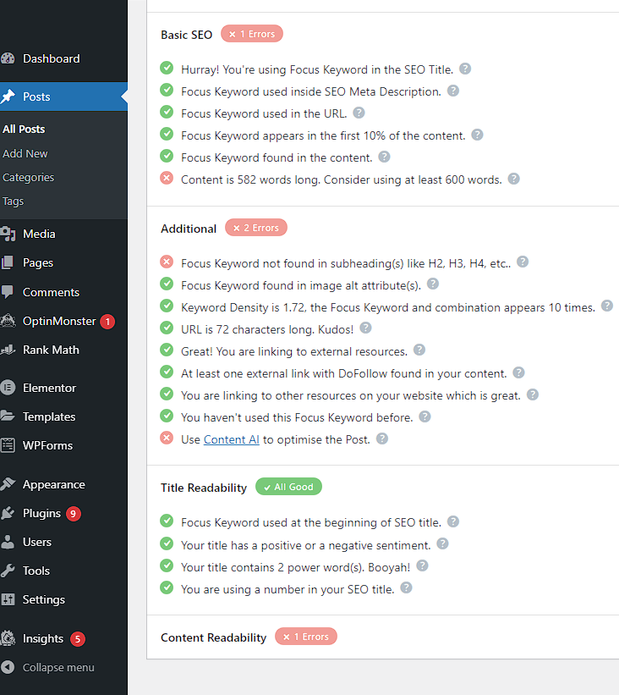This screenshot has width=619, height=695.
Task: Open help for Content AI optimise test
Action: click(381, 439)
